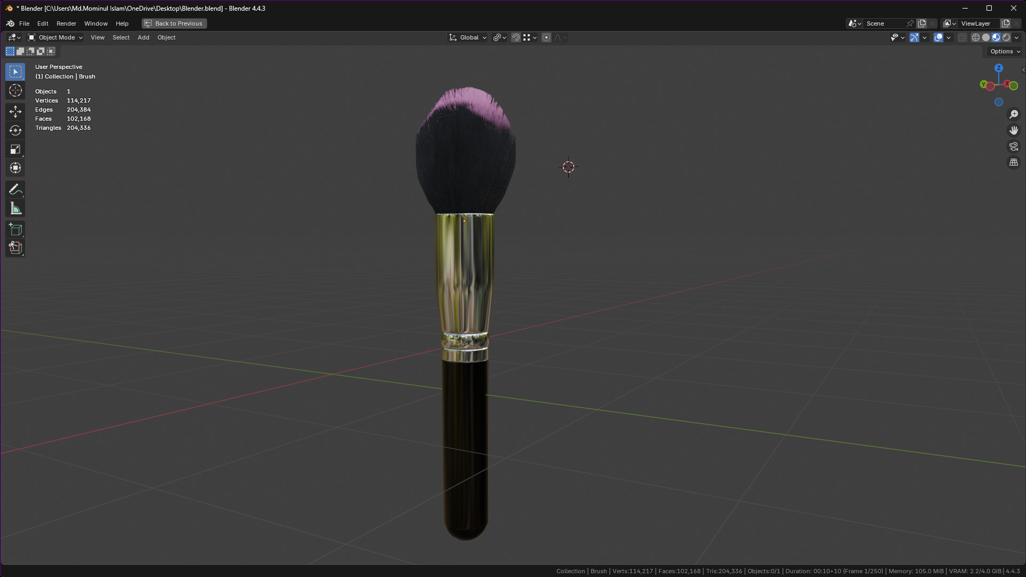Open the viewport Object menu
Viewport: 1026px width, 577px height.
coord(167,37)
